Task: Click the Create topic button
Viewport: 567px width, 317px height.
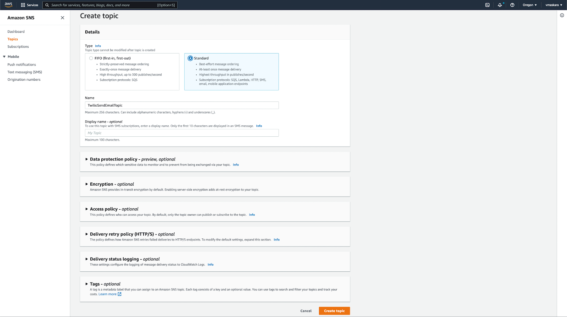Action: point(334,311)
